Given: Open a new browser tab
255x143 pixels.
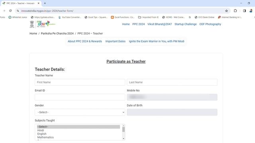Looking at the screenshot, I should coord(45,3).
